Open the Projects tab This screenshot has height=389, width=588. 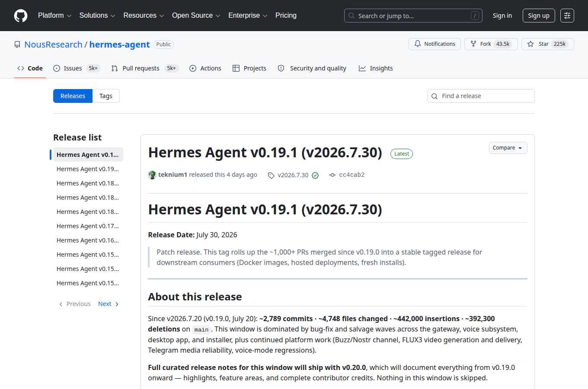coord(249,68)
